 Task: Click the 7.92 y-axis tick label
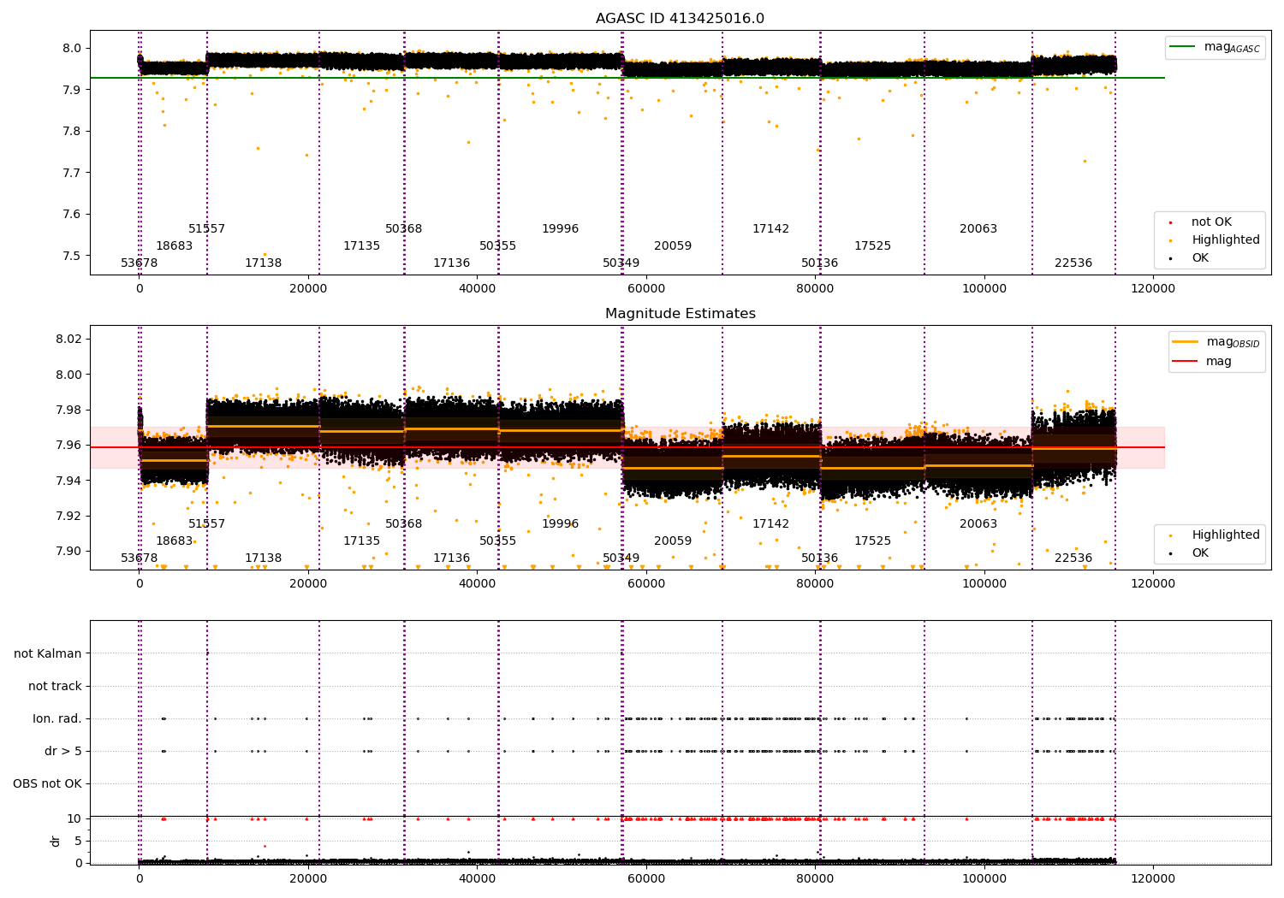pos(68,516)
